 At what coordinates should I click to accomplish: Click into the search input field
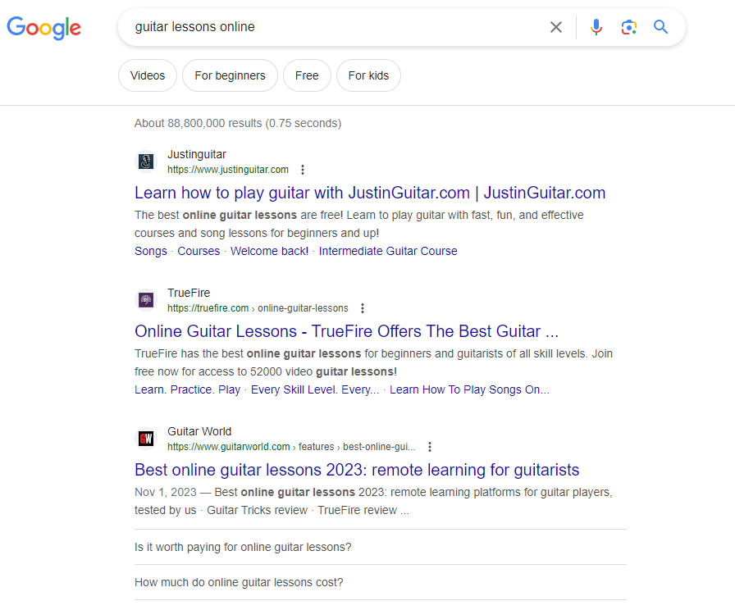click(328, 27)
